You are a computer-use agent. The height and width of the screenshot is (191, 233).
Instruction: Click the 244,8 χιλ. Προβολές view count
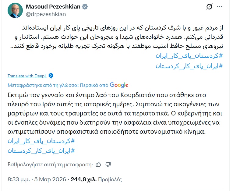coord(96,179)
